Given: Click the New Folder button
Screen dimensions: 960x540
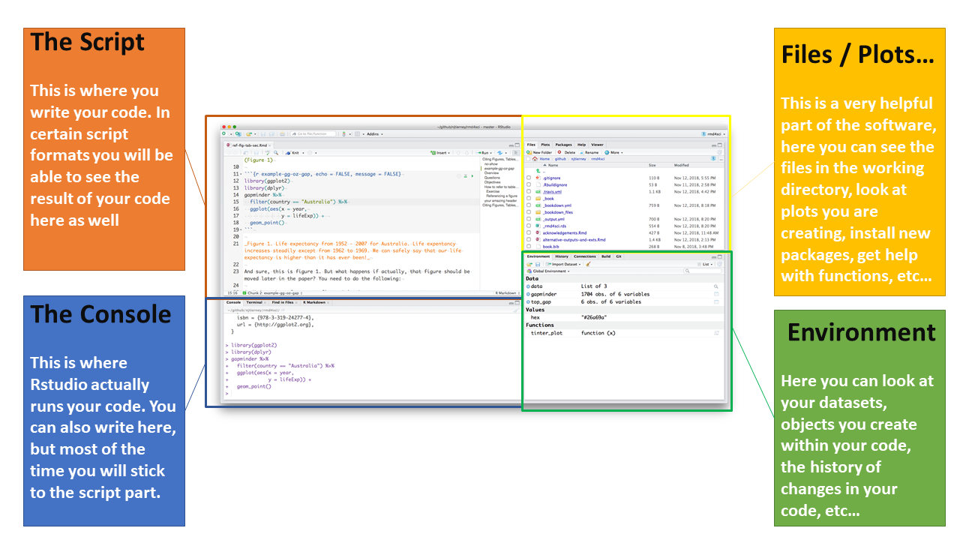Looking at the screenshot, I should click(539, 152).
